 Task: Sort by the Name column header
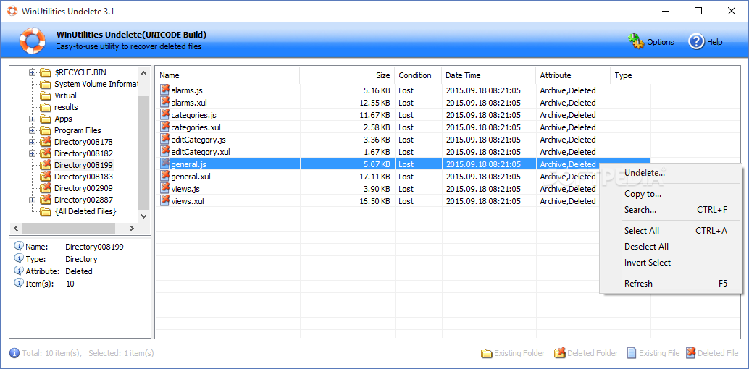[228, 75]
